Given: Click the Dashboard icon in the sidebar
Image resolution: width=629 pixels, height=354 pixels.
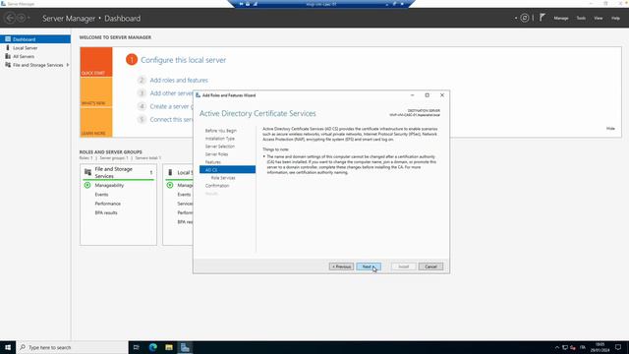Looking at the screenshot, I should 8,39.
